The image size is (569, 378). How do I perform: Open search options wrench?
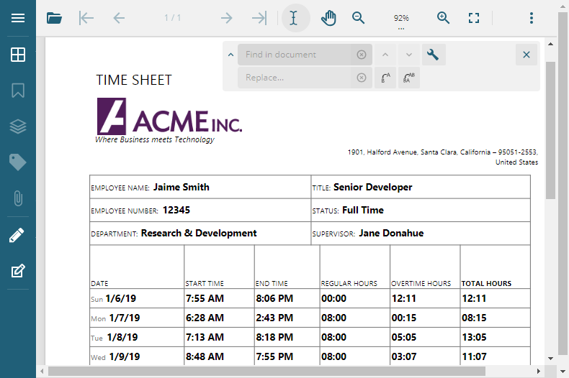pyautogui.click(x=434, y=55)
